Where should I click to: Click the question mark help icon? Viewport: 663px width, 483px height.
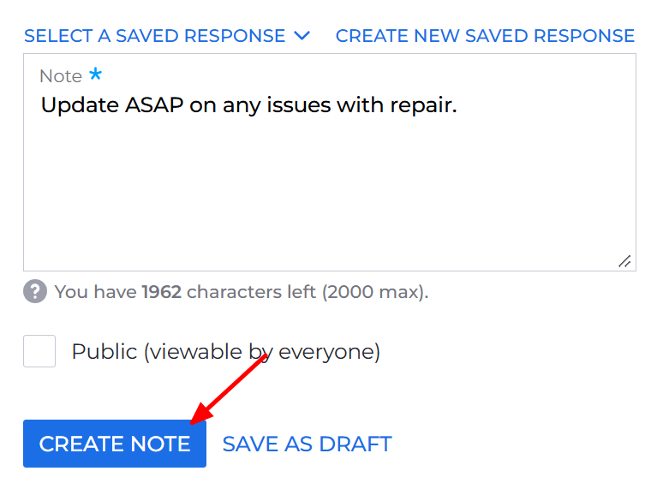35,291
